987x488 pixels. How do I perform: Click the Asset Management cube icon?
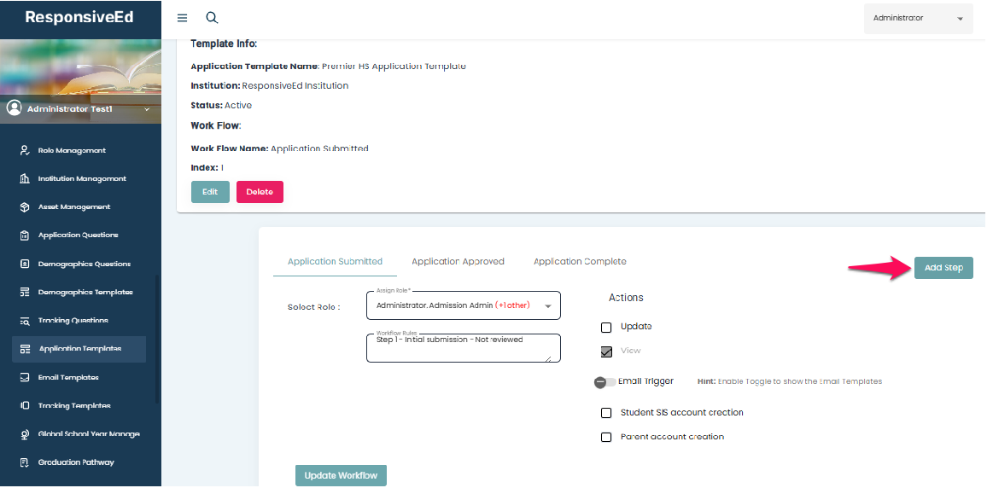25,207
